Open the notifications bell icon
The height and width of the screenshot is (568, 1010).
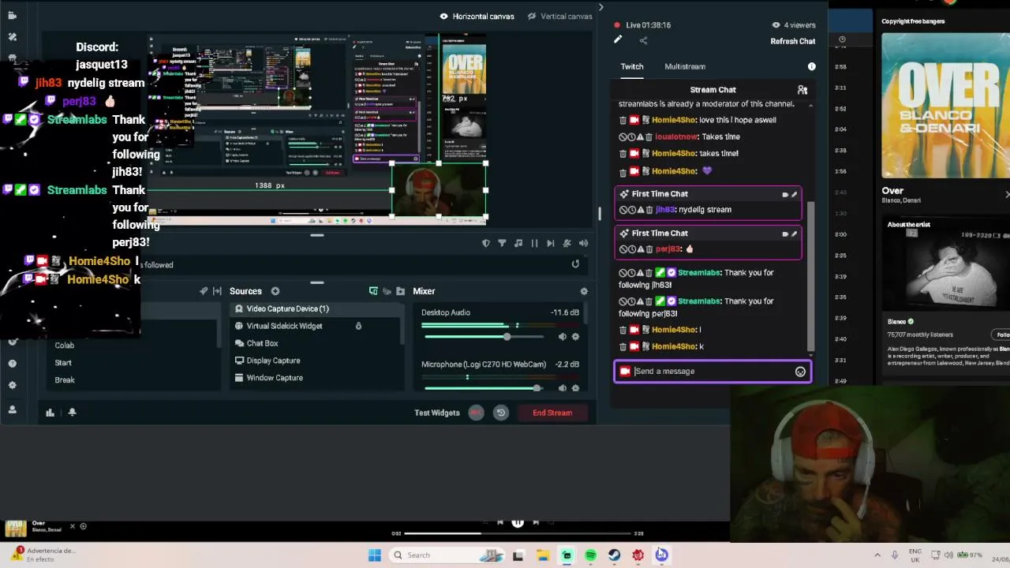(72, 412)
